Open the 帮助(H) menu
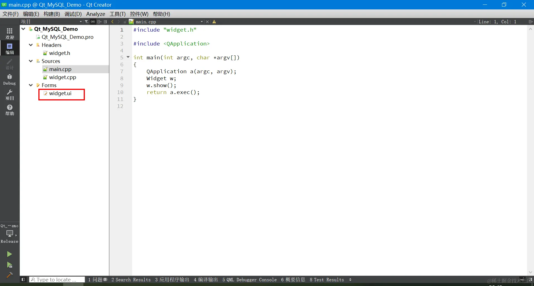 (162, 14)
